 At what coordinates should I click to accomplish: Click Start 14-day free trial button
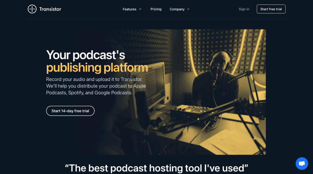pyautogui.click(x=70, y=111)
